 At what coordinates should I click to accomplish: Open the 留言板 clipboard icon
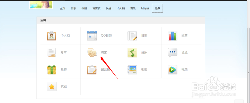[92, 69]
